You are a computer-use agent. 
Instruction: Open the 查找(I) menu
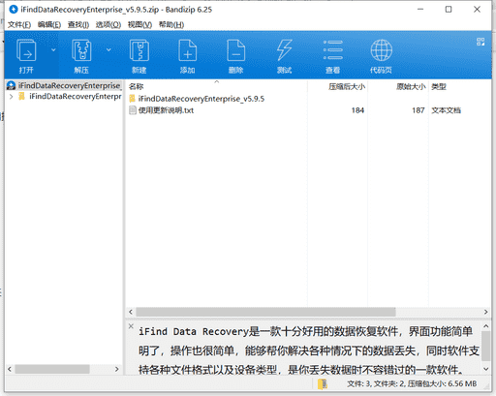(78, 25)
